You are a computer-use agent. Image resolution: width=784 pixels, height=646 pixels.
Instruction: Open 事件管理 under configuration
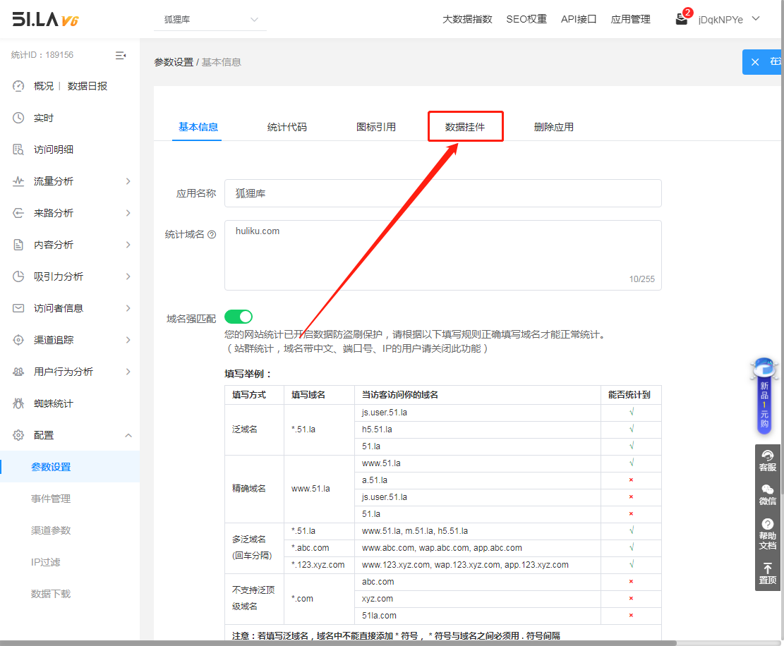[51, 499]
